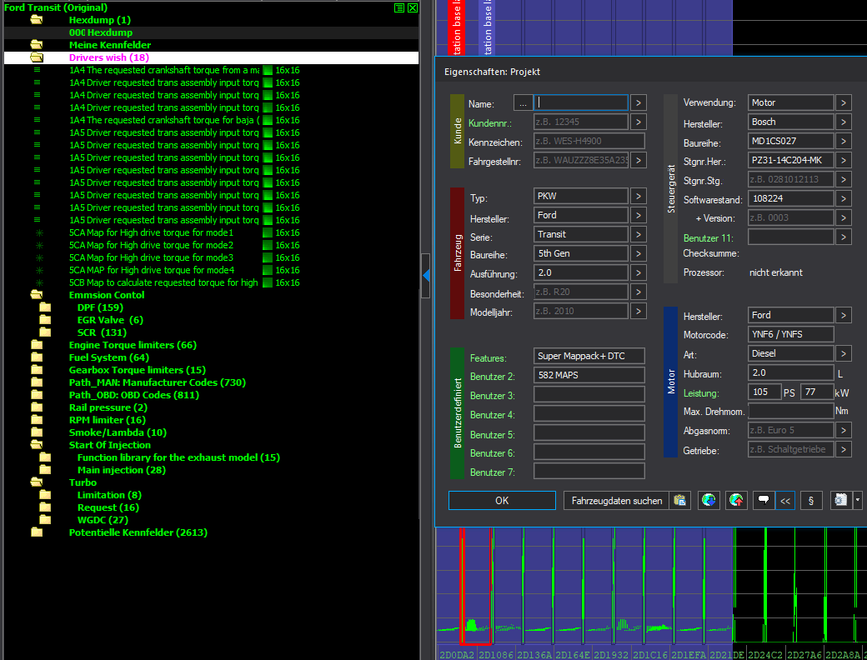Click the blue arrow to collapse the side panel
The width and height of the screenshot is (867, 660).
click(426, 274)
